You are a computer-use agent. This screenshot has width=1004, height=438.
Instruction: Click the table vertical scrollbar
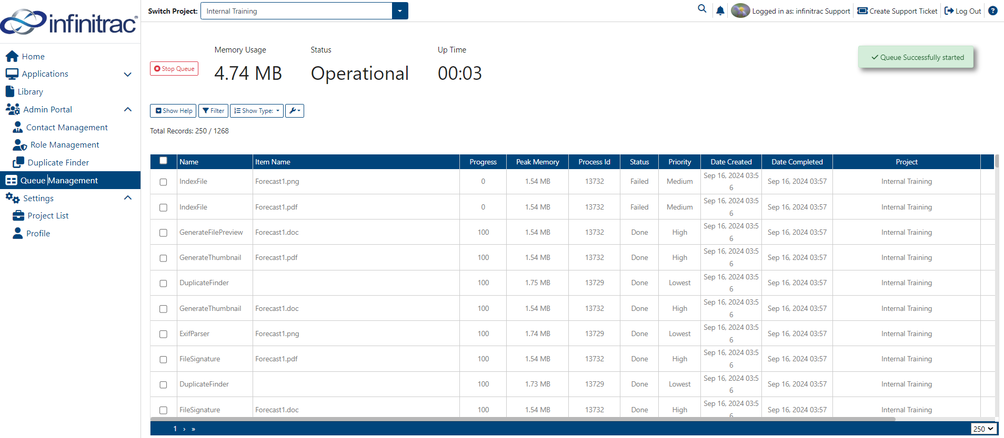pyautogui.click(x=997, y=161)
